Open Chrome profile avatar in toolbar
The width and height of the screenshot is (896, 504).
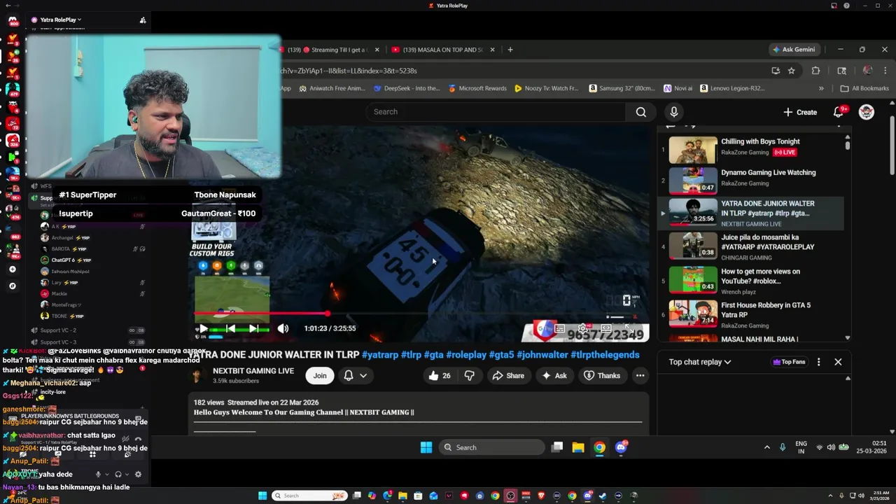click(867, 71)
